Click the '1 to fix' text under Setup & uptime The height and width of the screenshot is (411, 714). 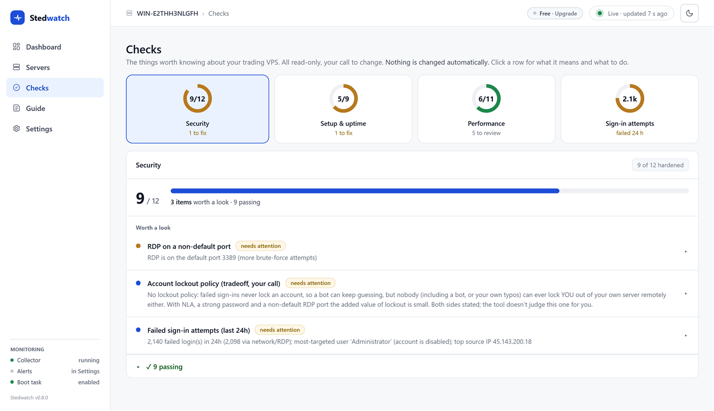click(x=343, y=133)
